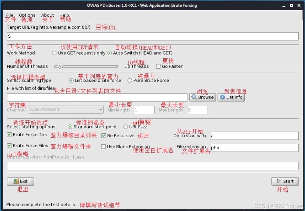This screenshot has width=305, height=211.
Task: Click the play triangle on Start button
Action: (x=279, y=181)
